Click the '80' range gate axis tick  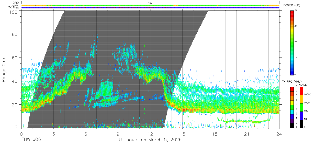point(15,34)
